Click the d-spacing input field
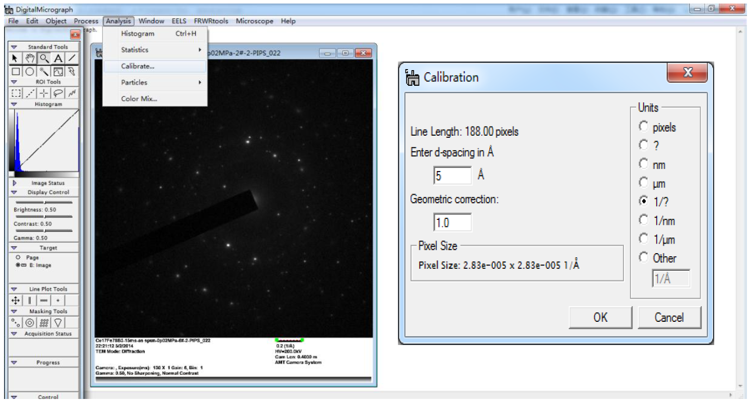749x402 pixels. click(x=452, y=176)
